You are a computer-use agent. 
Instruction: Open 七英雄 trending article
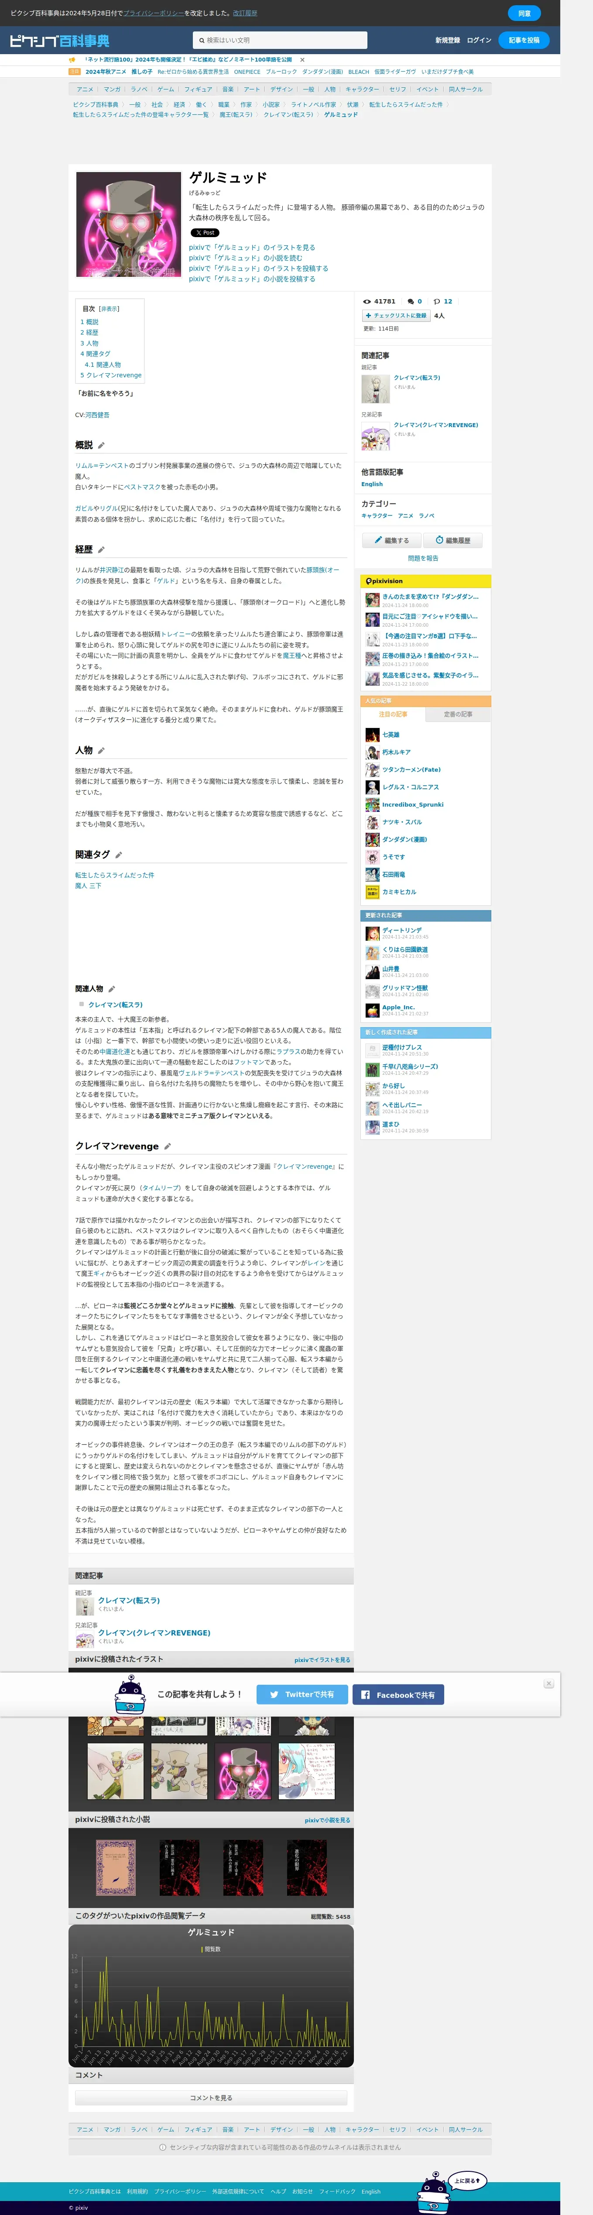[390, 735]
